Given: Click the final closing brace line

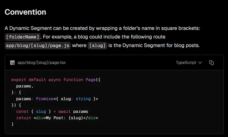Looking at the screenshot, I should (12, 124).
